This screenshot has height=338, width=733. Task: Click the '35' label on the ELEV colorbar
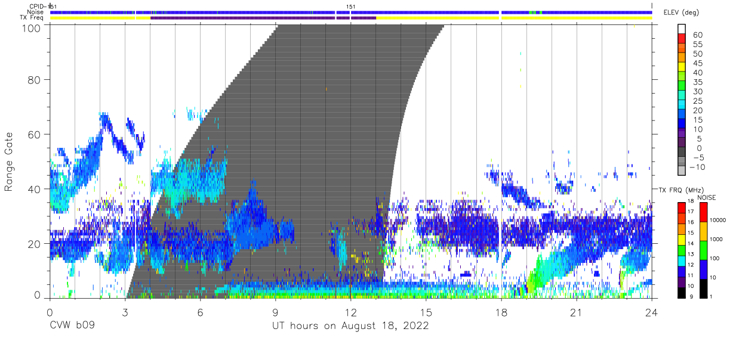point(697,82)
